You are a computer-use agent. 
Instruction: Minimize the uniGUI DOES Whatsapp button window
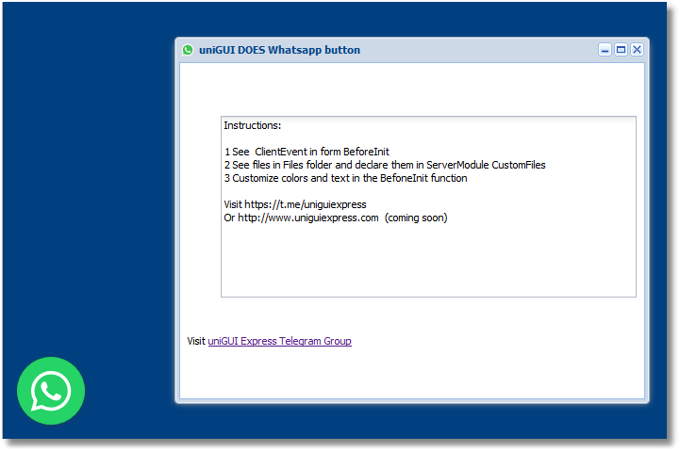(605, 50)
